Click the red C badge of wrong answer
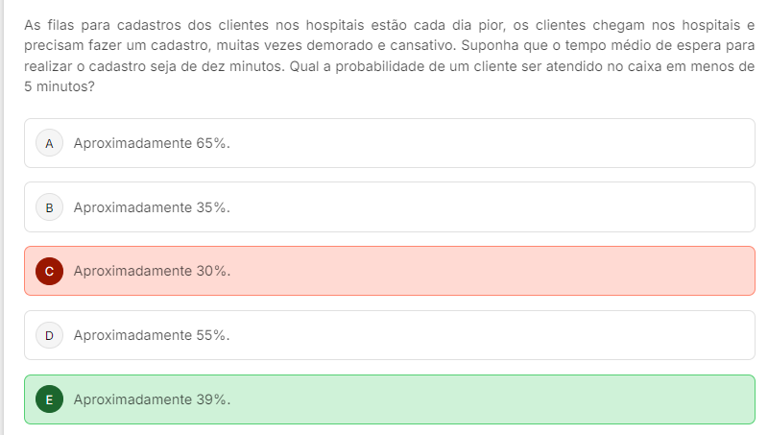768x435 pixels. [x=50, y=271]
